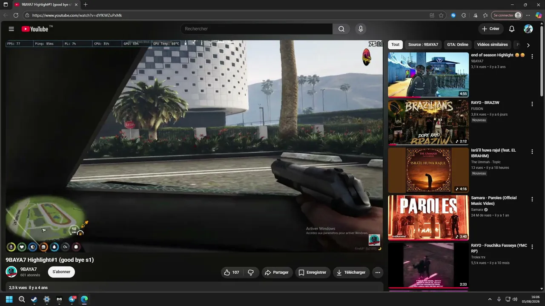This screenshot has width=545, height=306.
Task: Open the split screen icon in address bar
Action: point(432,15)
